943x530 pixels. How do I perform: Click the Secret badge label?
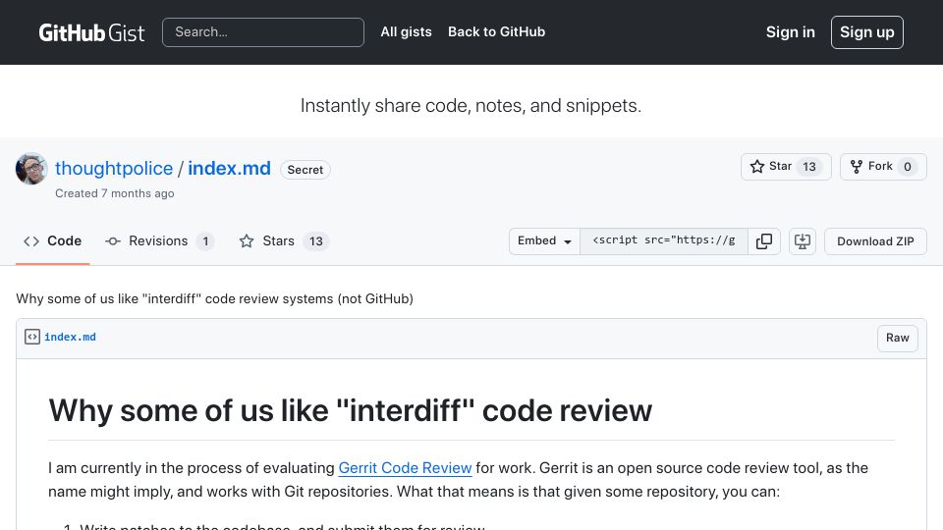305,170
